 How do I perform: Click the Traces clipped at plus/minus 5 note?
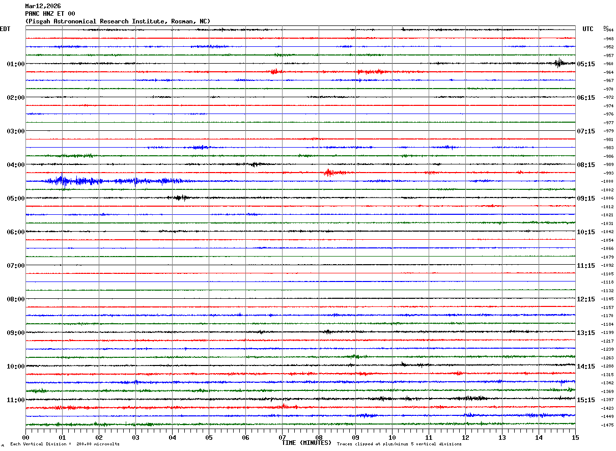(399, 444)
